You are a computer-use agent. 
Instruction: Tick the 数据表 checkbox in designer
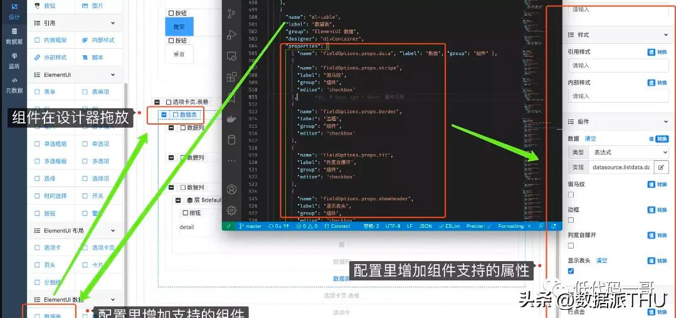[x=175, y=115]
